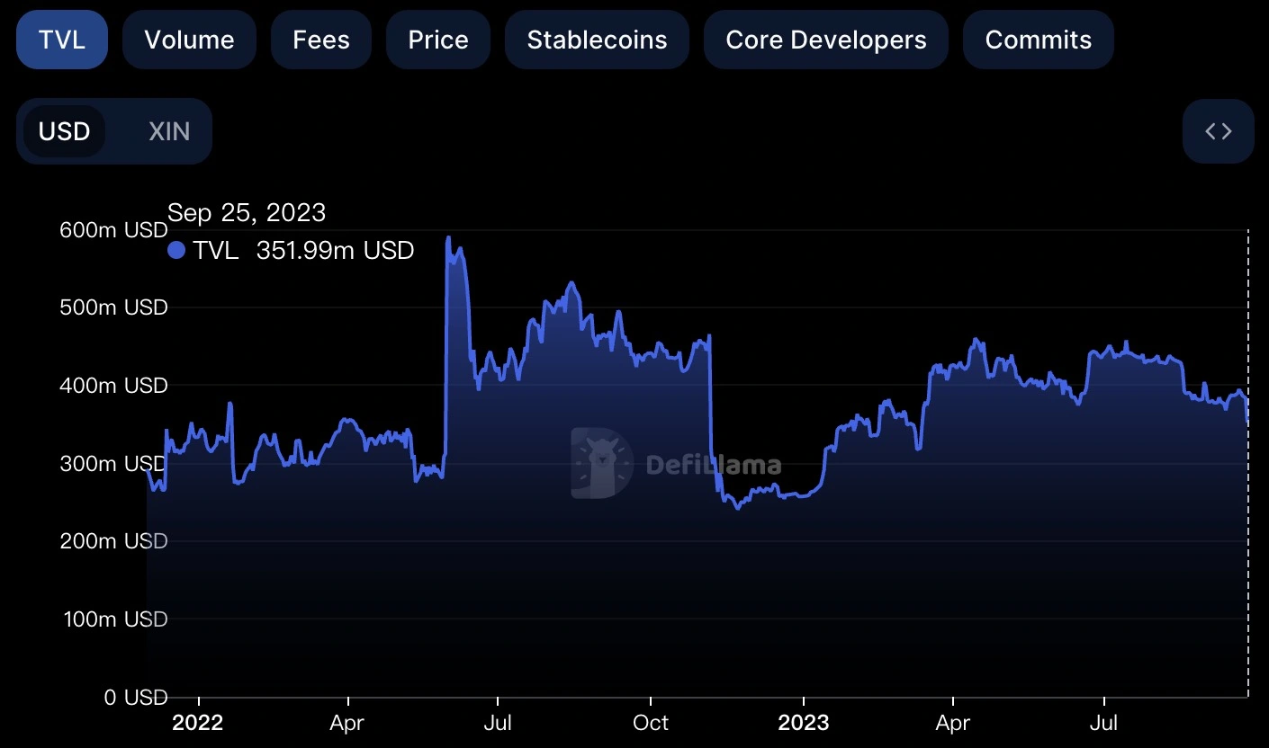Click the embed chart code icon

point(1218,131)
